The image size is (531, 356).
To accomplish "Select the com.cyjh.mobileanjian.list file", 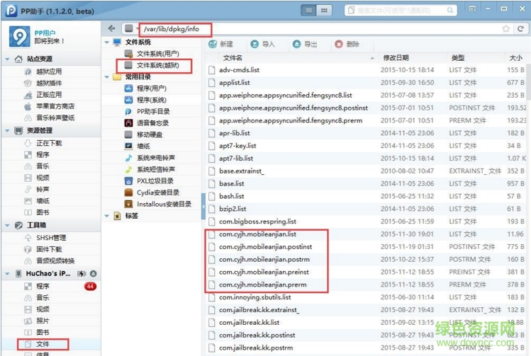I will tap(257, 234).
